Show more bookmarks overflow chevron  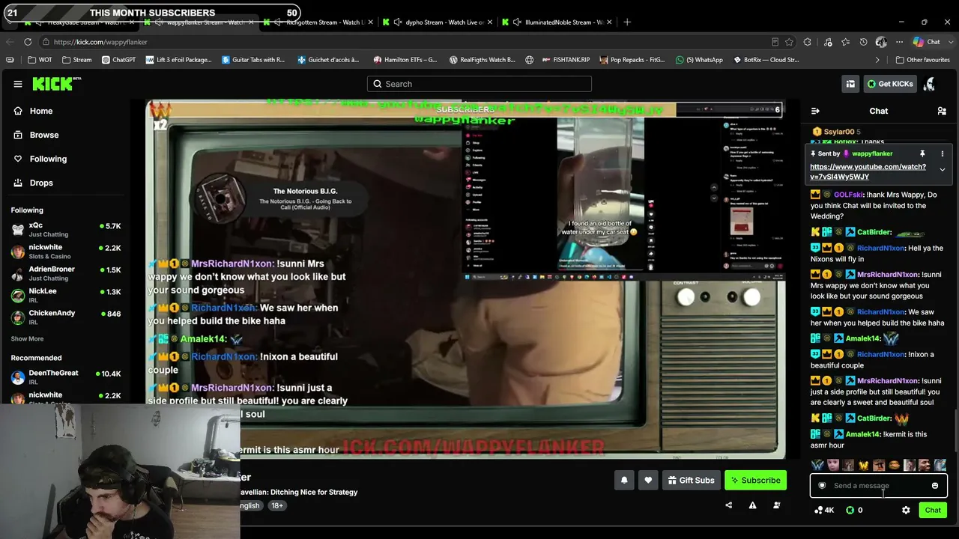(x=877, y=60)
